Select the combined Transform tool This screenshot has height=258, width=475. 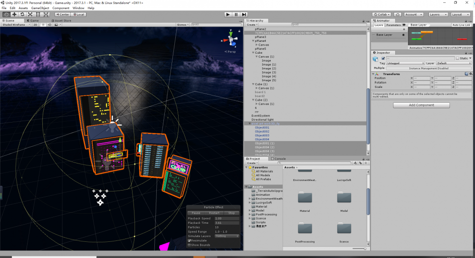pos(46,14)
